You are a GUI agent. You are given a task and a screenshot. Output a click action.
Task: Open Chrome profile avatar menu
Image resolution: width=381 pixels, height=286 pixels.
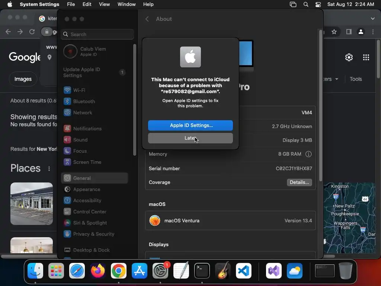(x=361, y=32)
